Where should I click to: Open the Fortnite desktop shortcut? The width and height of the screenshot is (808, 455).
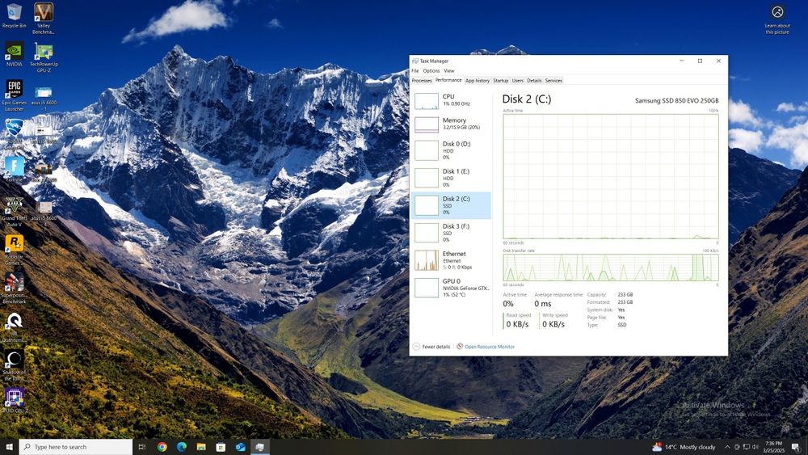(14, 169)
